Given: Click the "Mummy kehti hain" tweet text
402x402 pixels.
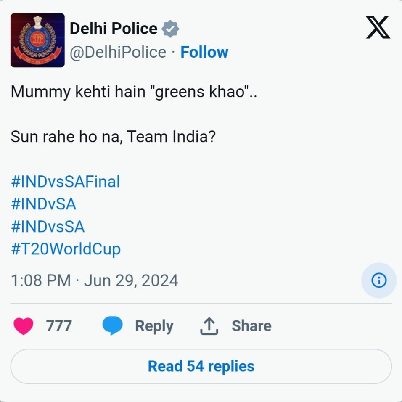Looking at the screenshot, I should tap(134, 92).
